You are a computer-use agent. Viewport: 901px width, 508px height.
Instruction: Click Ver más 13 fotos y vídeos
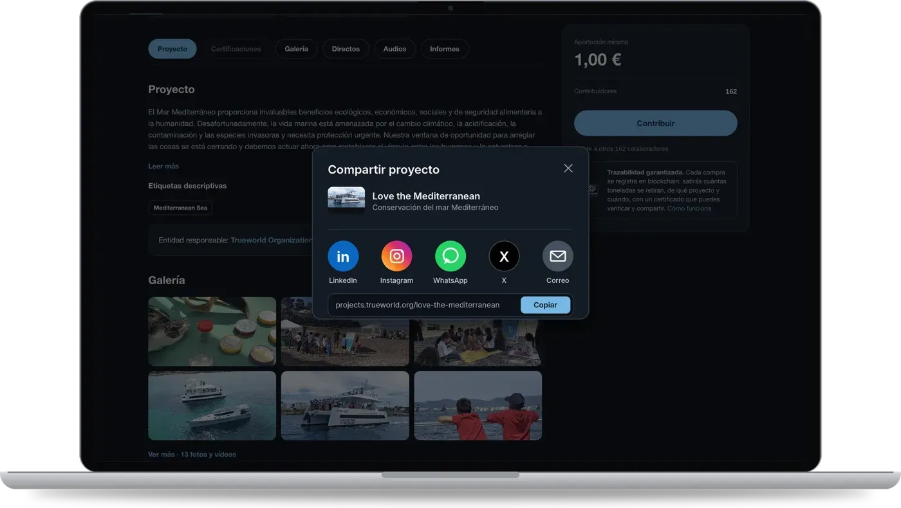click(x=192, y=454)
